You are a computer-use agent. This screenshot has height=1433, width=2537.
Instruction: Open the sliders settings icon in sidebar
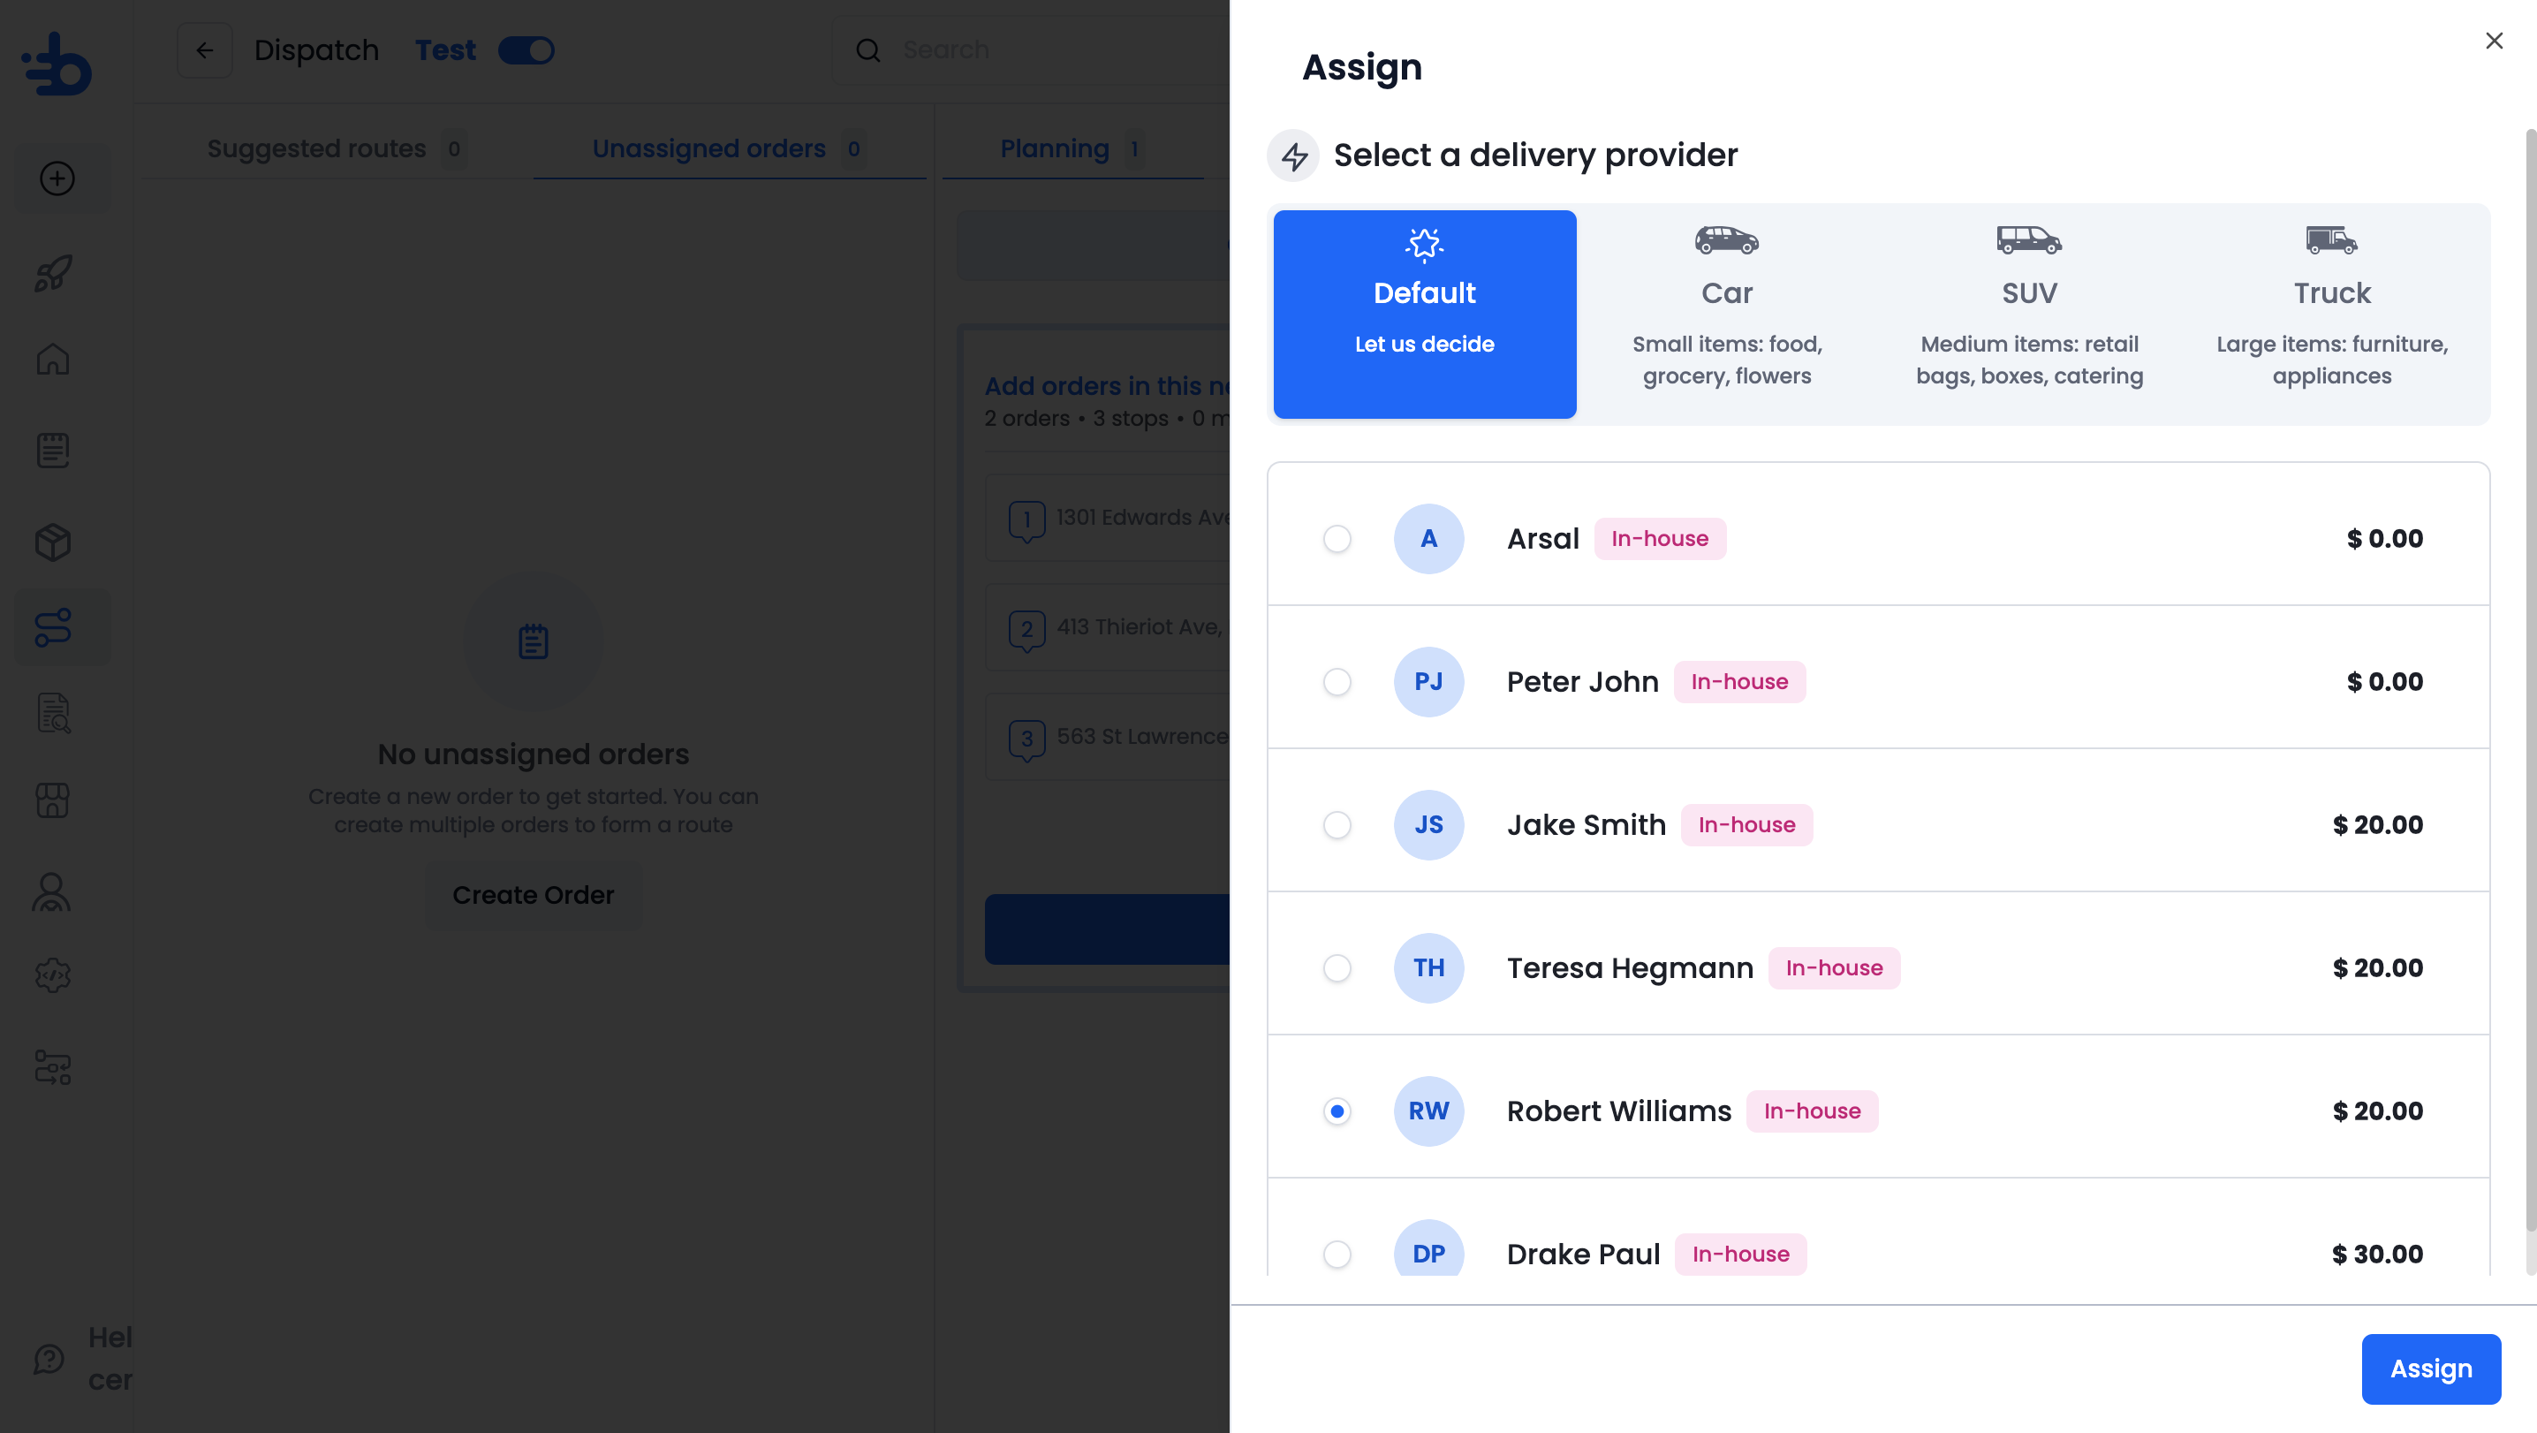[x=53, y=1066]
